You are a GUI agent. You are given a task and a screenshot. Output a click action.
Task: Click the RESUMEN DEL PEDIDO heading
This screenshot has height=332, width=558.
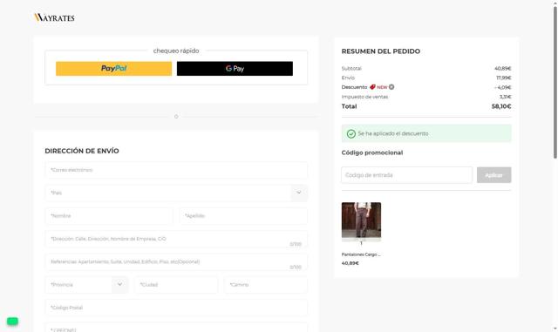(381, 51)
